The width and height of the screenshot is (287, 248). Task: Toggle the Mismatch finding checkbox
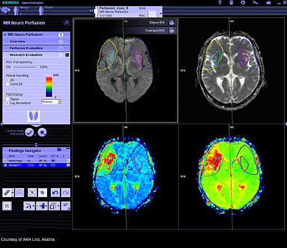click(5, 165)
